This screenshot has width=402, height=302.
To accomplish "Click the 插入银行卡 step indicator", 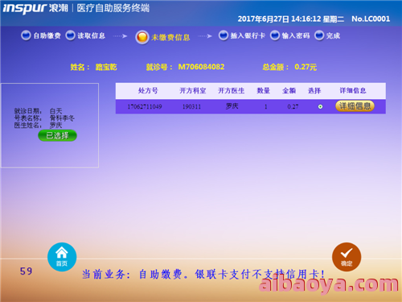I will (x=241, y=35).
